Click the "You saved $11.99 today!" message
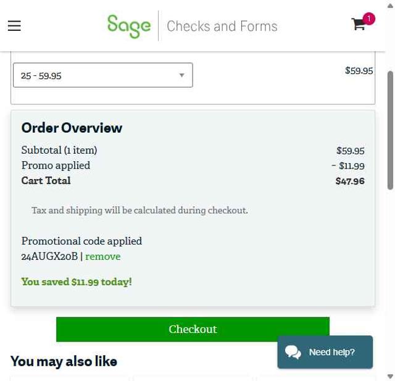This screenshot has height=381, width=395. coord(77,282)
